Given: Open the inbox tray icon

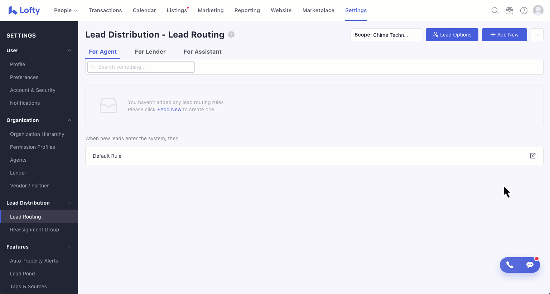Looking at the screenshot, I should pos(509,11).
